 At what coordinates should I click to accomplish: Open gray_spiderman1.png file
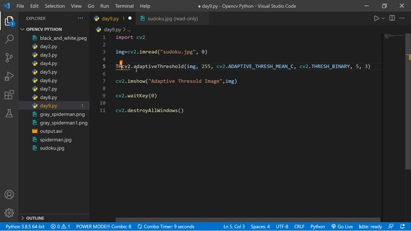[64, 123]
